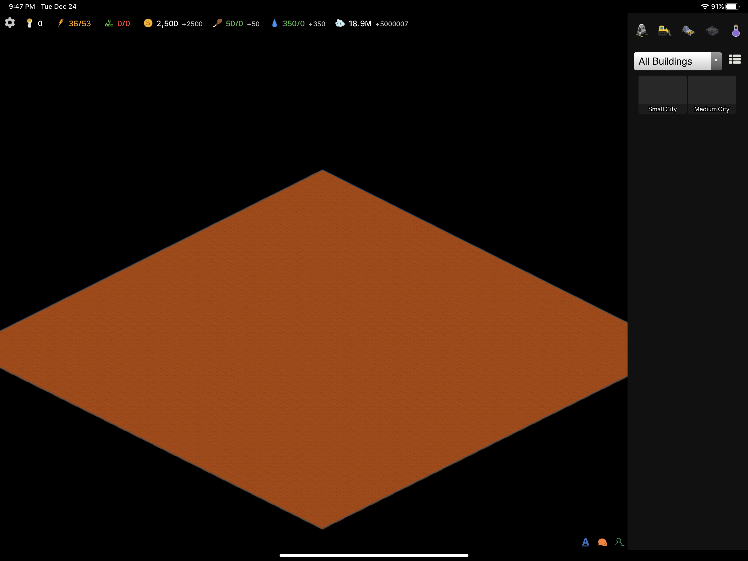
Task: Tap the lightning bolt power icon
Action: [x=61, y=23]
